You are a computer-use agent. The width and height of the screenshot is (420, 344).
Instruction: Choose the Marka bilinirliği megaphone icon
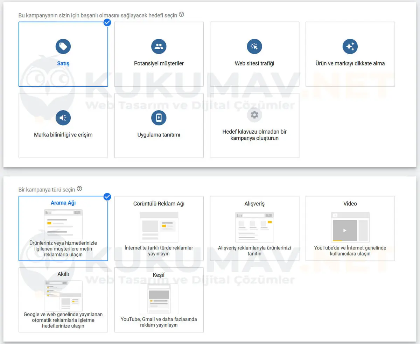tap(63, 118)
